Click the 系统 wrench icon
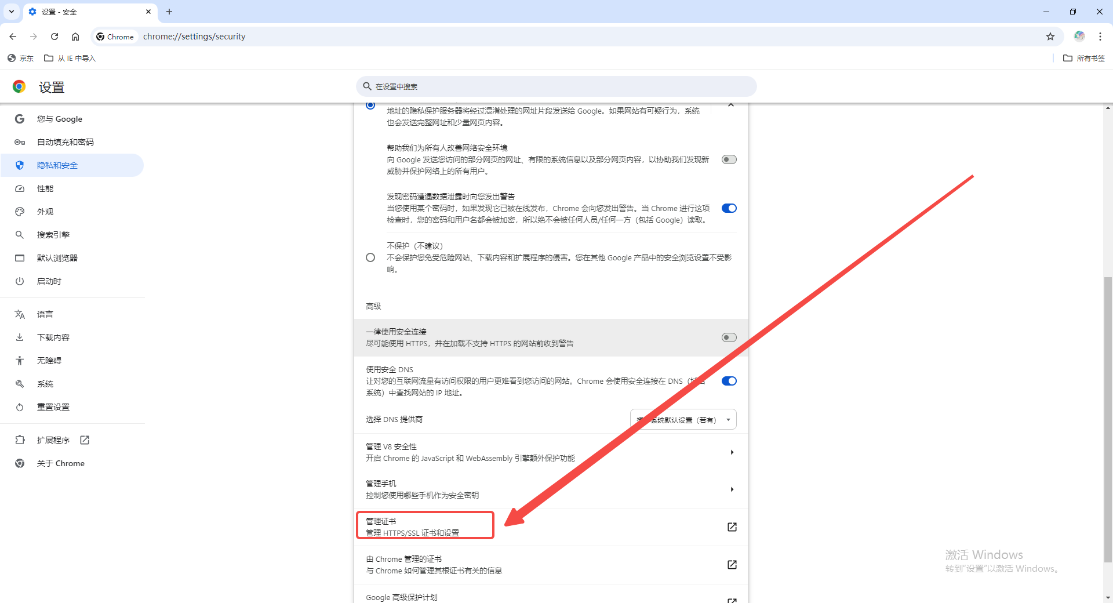Screen dimensions: 1113x603 (x=20, y=384)
